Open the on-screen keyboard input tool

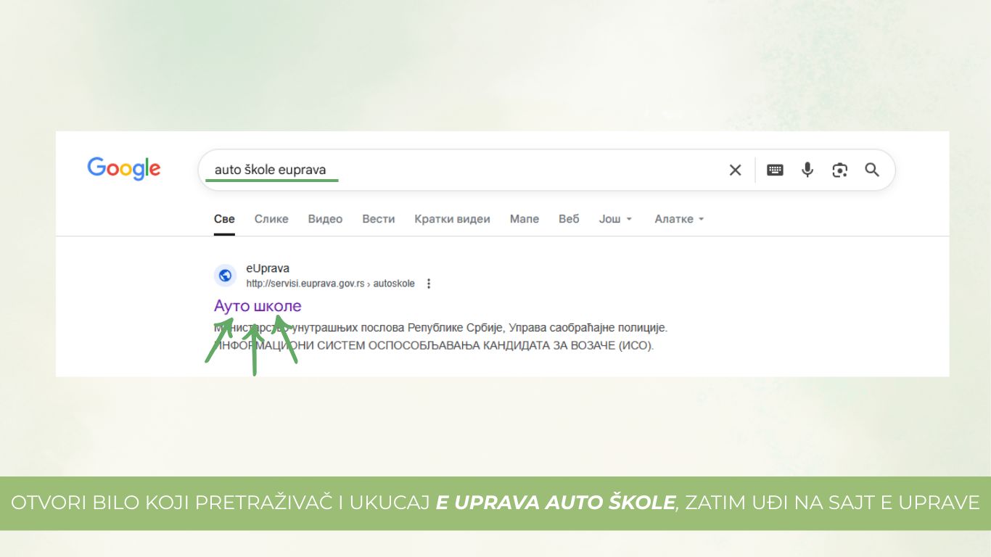(x=775, y=170)
